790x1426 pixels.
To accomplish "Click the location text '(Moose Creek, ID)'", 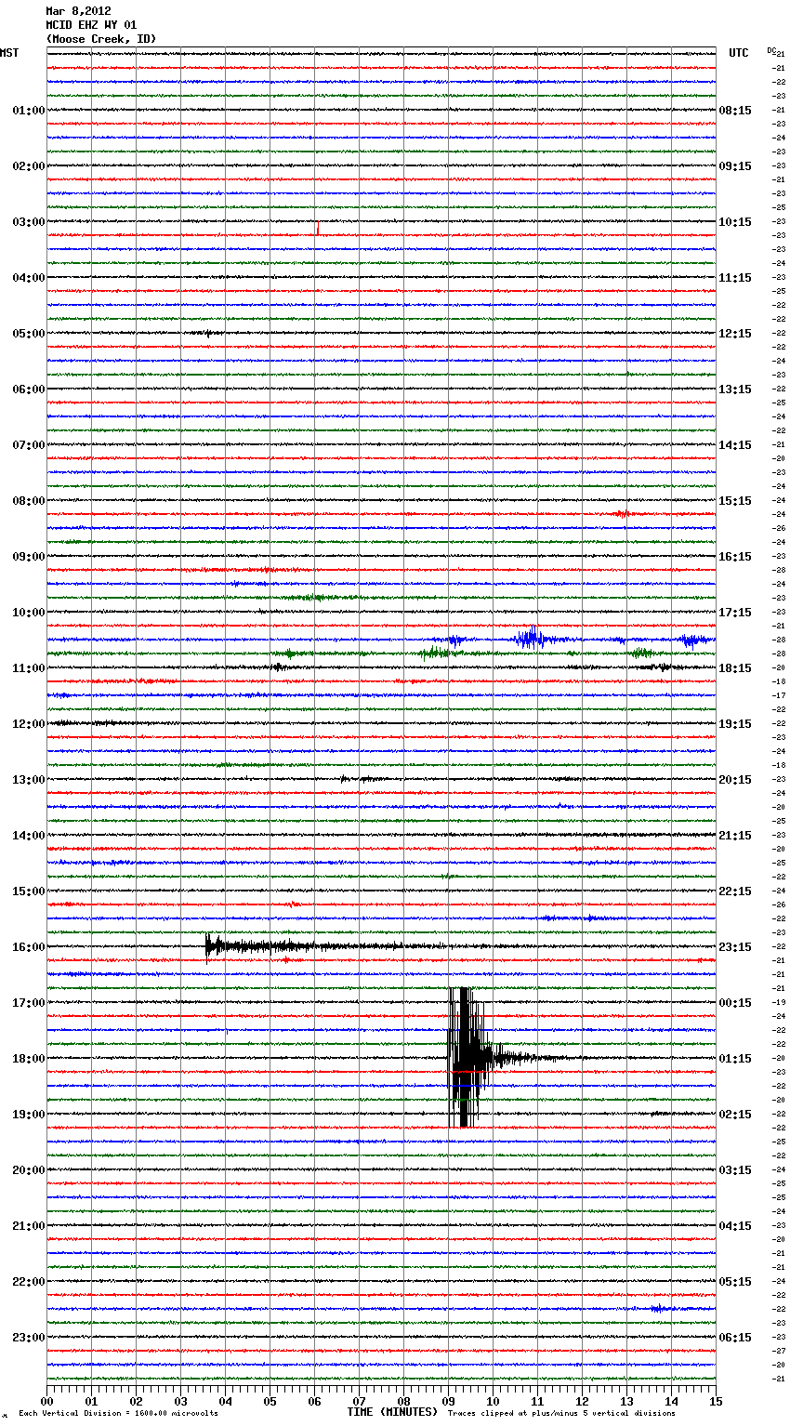I will tap(101, 39).
